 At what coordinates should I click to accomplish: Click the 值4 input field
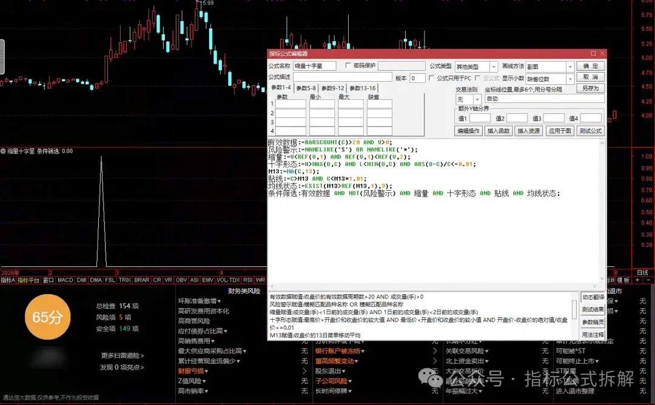pos(591,118)
